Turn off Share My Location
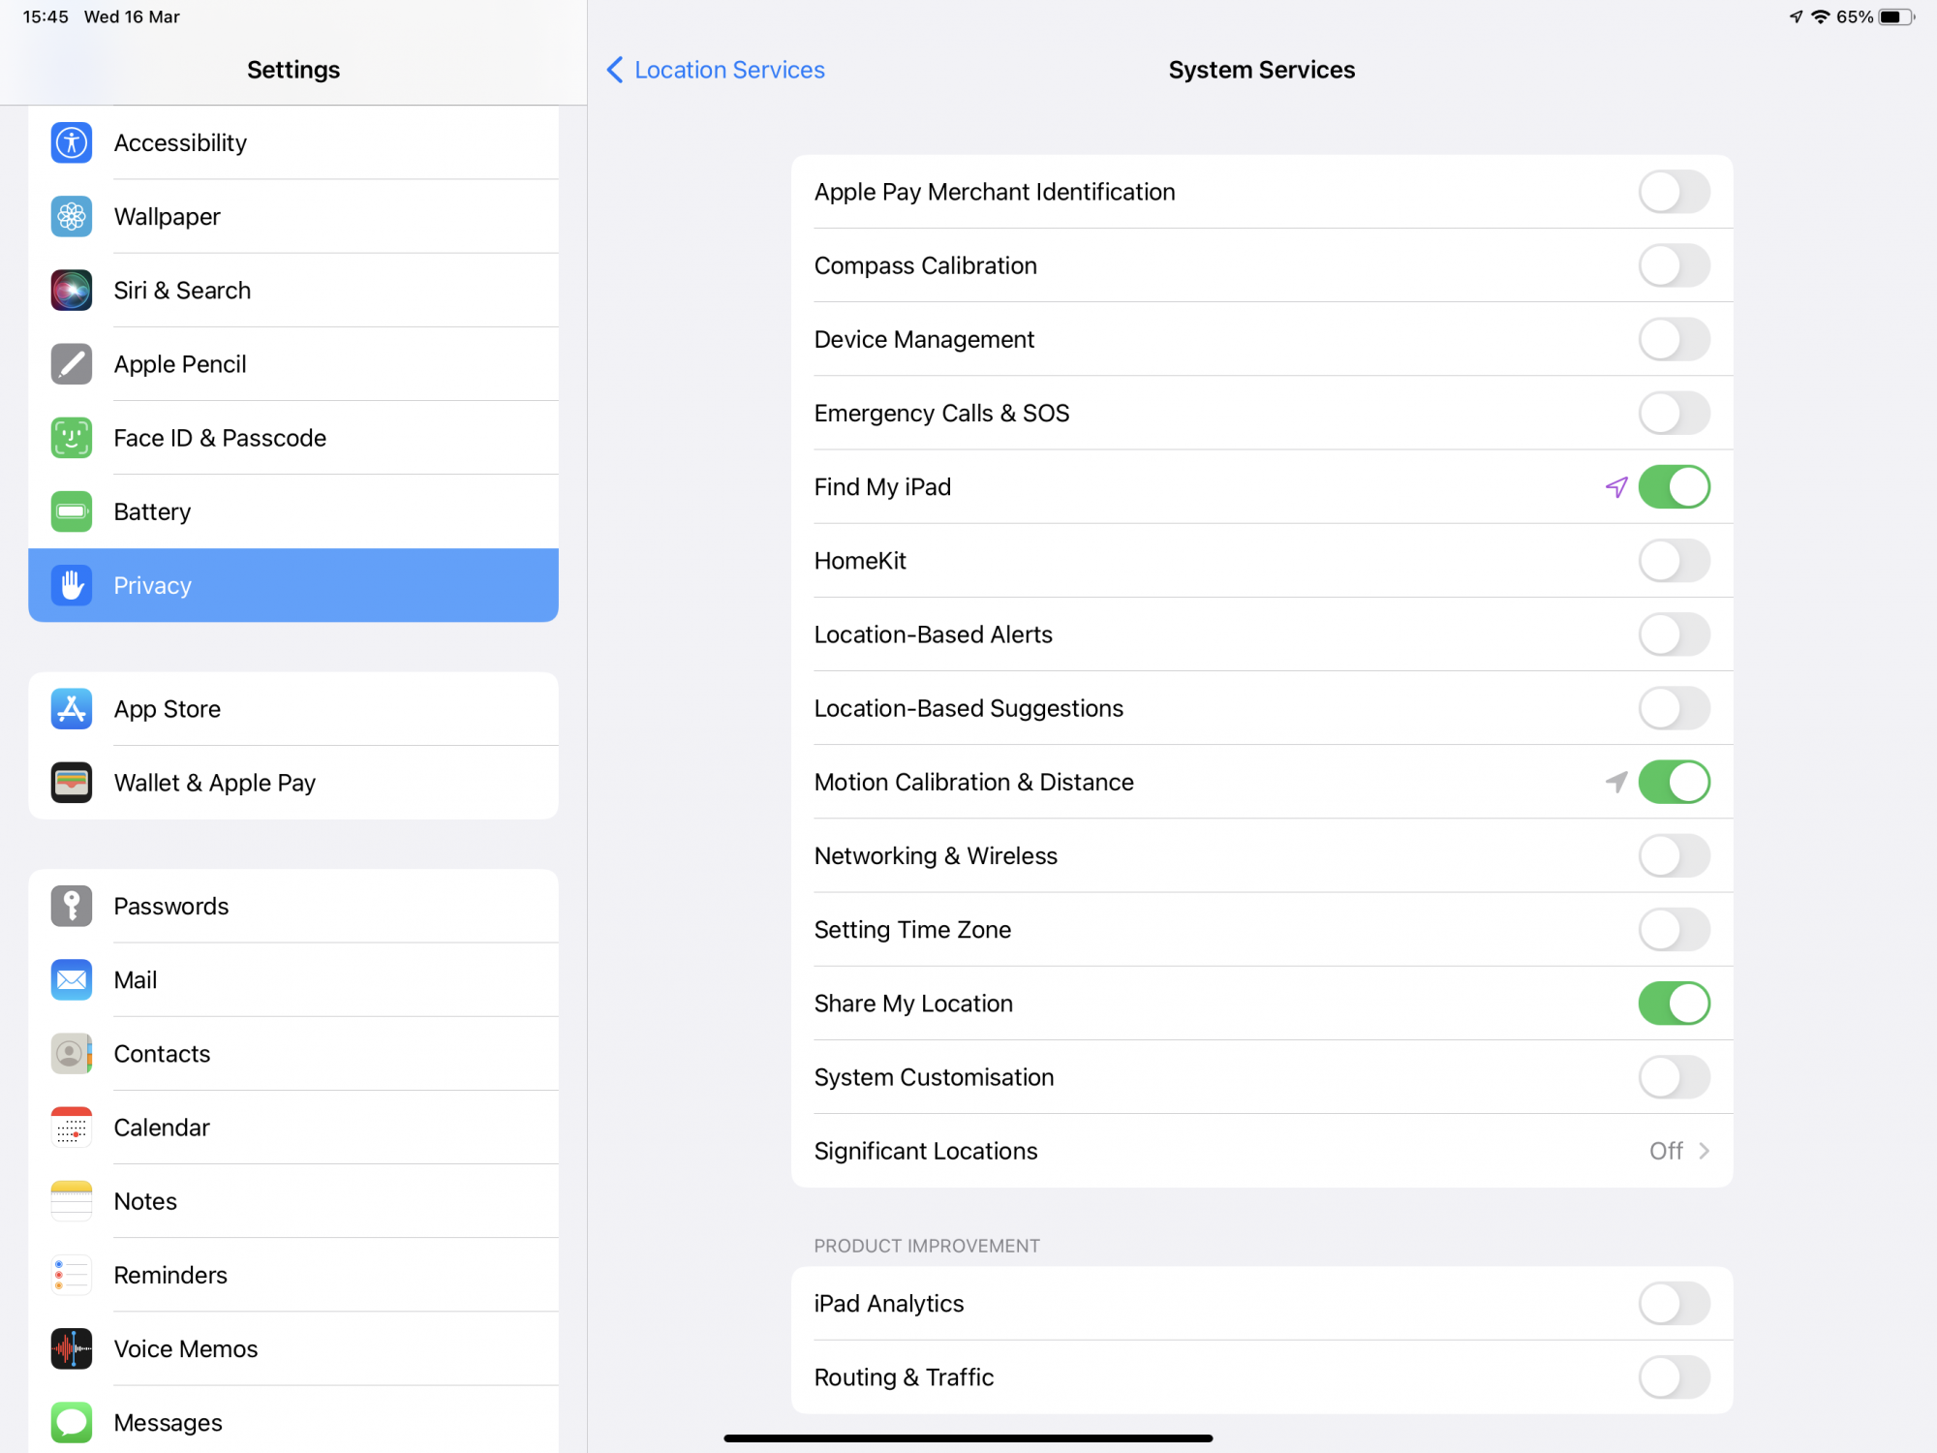This screenshot has width=1937, height=1453. (x=1674, y=1004)
